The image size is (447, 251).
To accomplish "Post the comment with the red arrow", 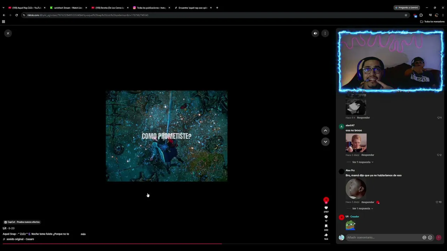I will pyautogui.click(x=439, y=238).
